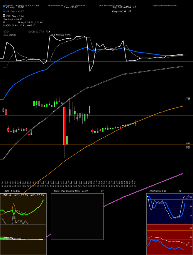Select the '50 Day - 10.57' legend text
The image size is (193, 255).
pyautogui.click(x=15, y=11)
